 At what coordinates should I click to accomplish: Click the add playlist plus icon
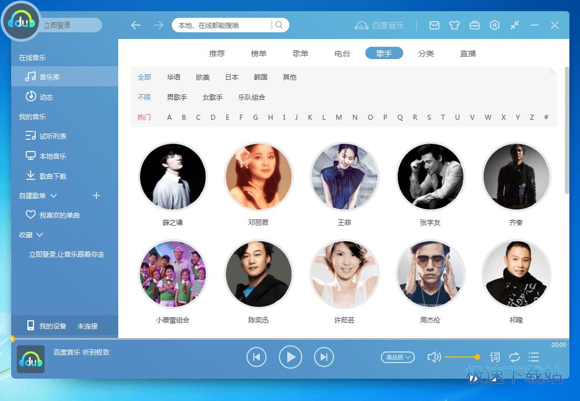tap(96, 195)
